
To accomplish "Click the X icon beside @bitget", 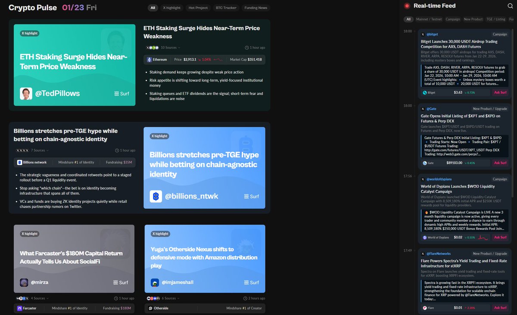I will click(423, 34).
